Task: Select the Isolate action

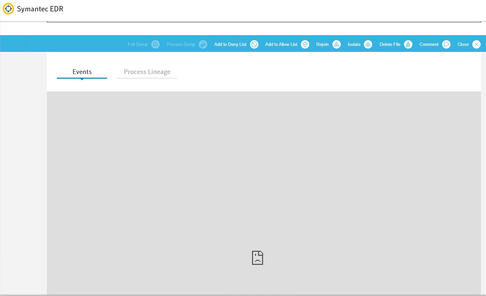Action: tap(354, 44)
